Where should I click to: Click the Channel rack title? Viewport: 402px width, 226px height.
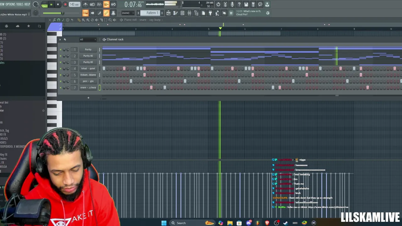[115, 40]
